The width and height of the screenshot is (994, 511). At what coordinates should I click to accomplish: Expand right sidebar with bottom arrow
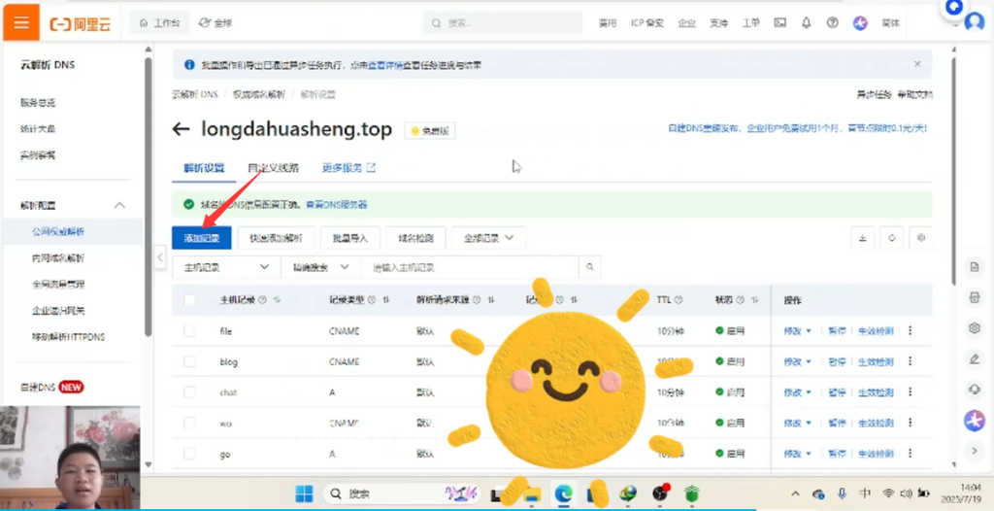pos(975,451)
